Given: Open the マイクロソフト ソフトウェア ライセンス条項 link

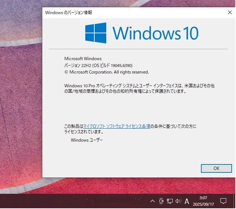Looking at the screenshot, I should 117,126.
